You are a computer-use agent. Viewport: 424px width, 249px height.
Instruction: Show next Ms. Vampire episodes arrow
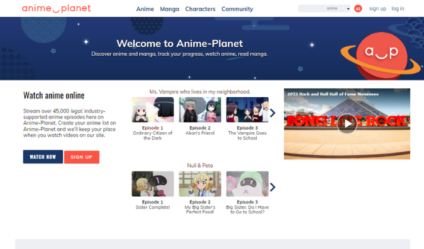273,113
